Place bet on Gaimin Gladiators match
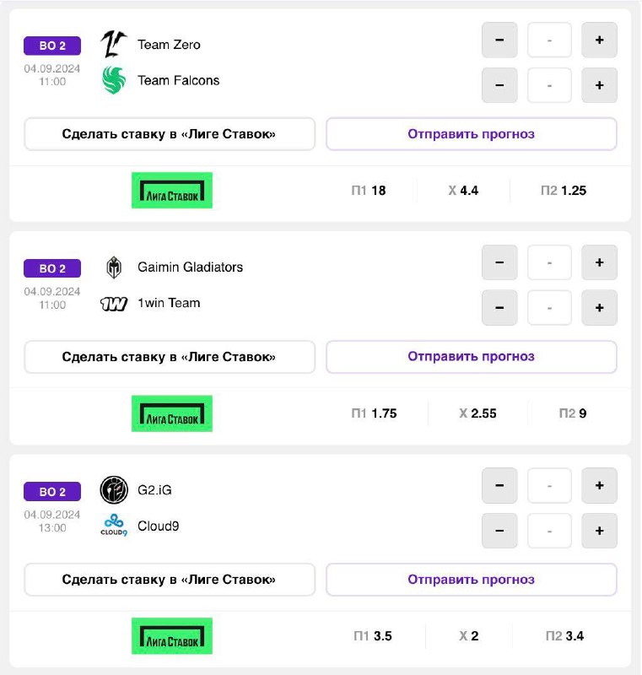The height and width of the screenshot is (675, 642). pos(170,357)
